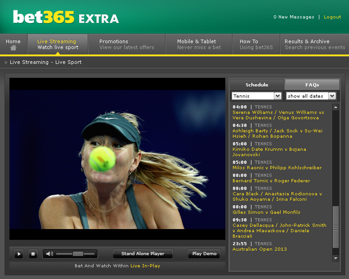Select Cara Black / Anastasia Rodionova match
The height and width of the screenshot is (279, 349).
coord(277,196)
